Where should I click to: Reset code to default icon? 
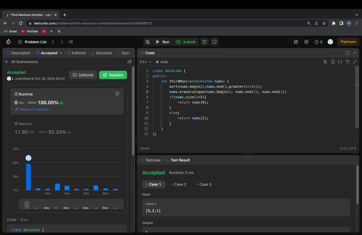(x=348, y=62)
